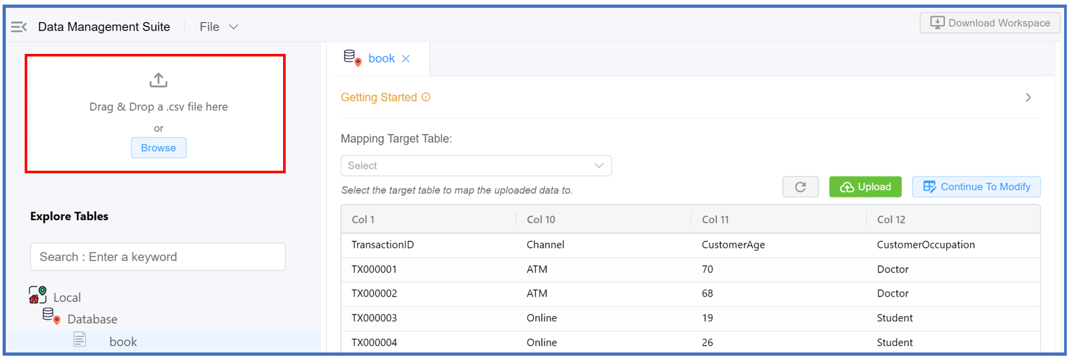
Task: Click the Continue To Modify button
Action: pos(976,187)
